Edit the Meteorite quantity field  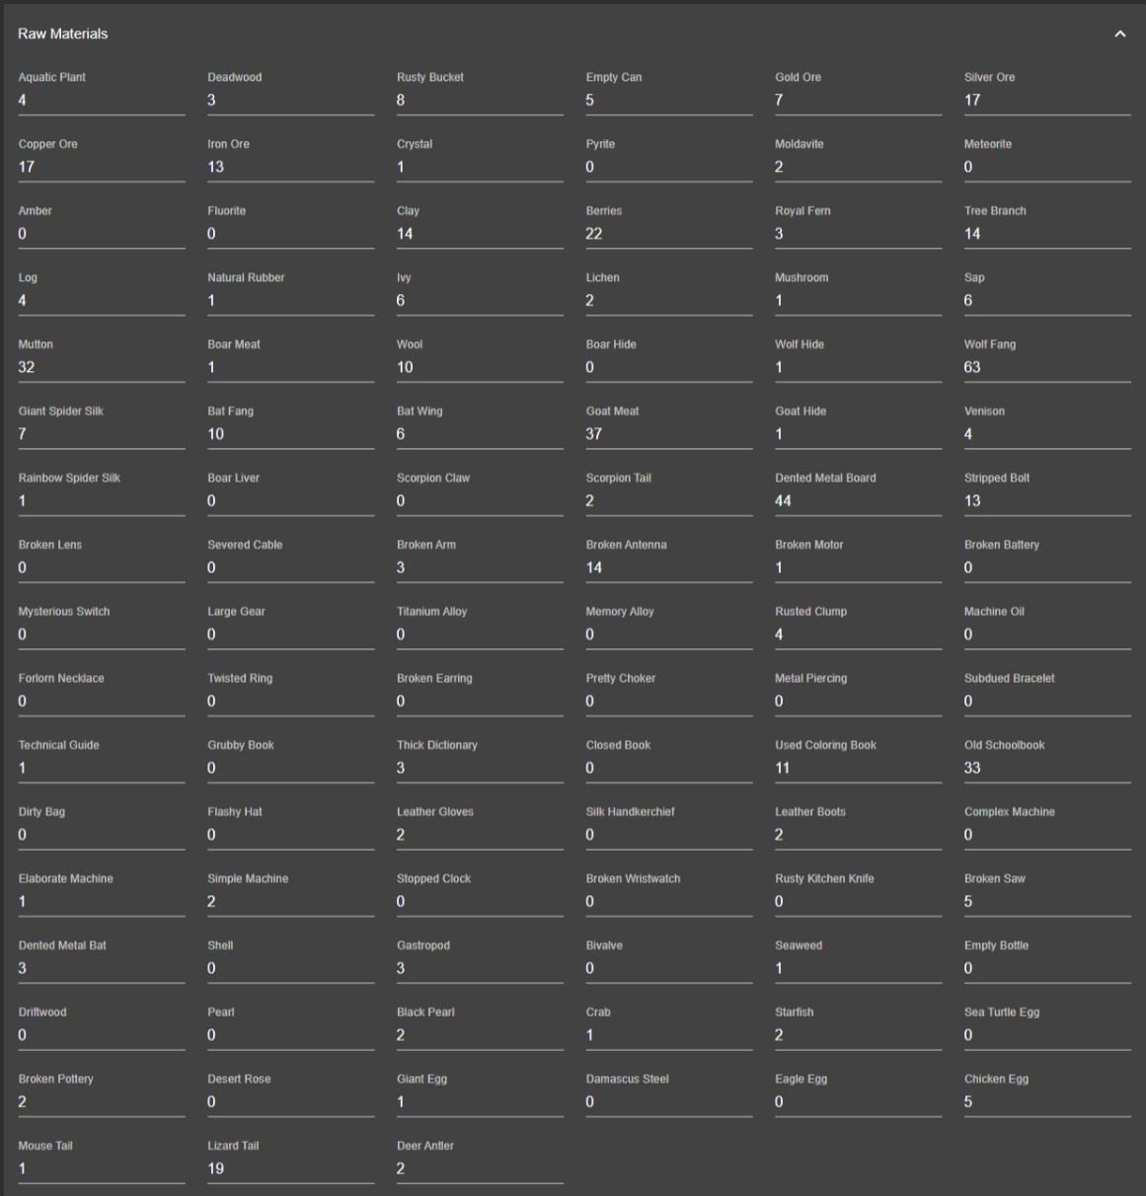point(1046,167)
